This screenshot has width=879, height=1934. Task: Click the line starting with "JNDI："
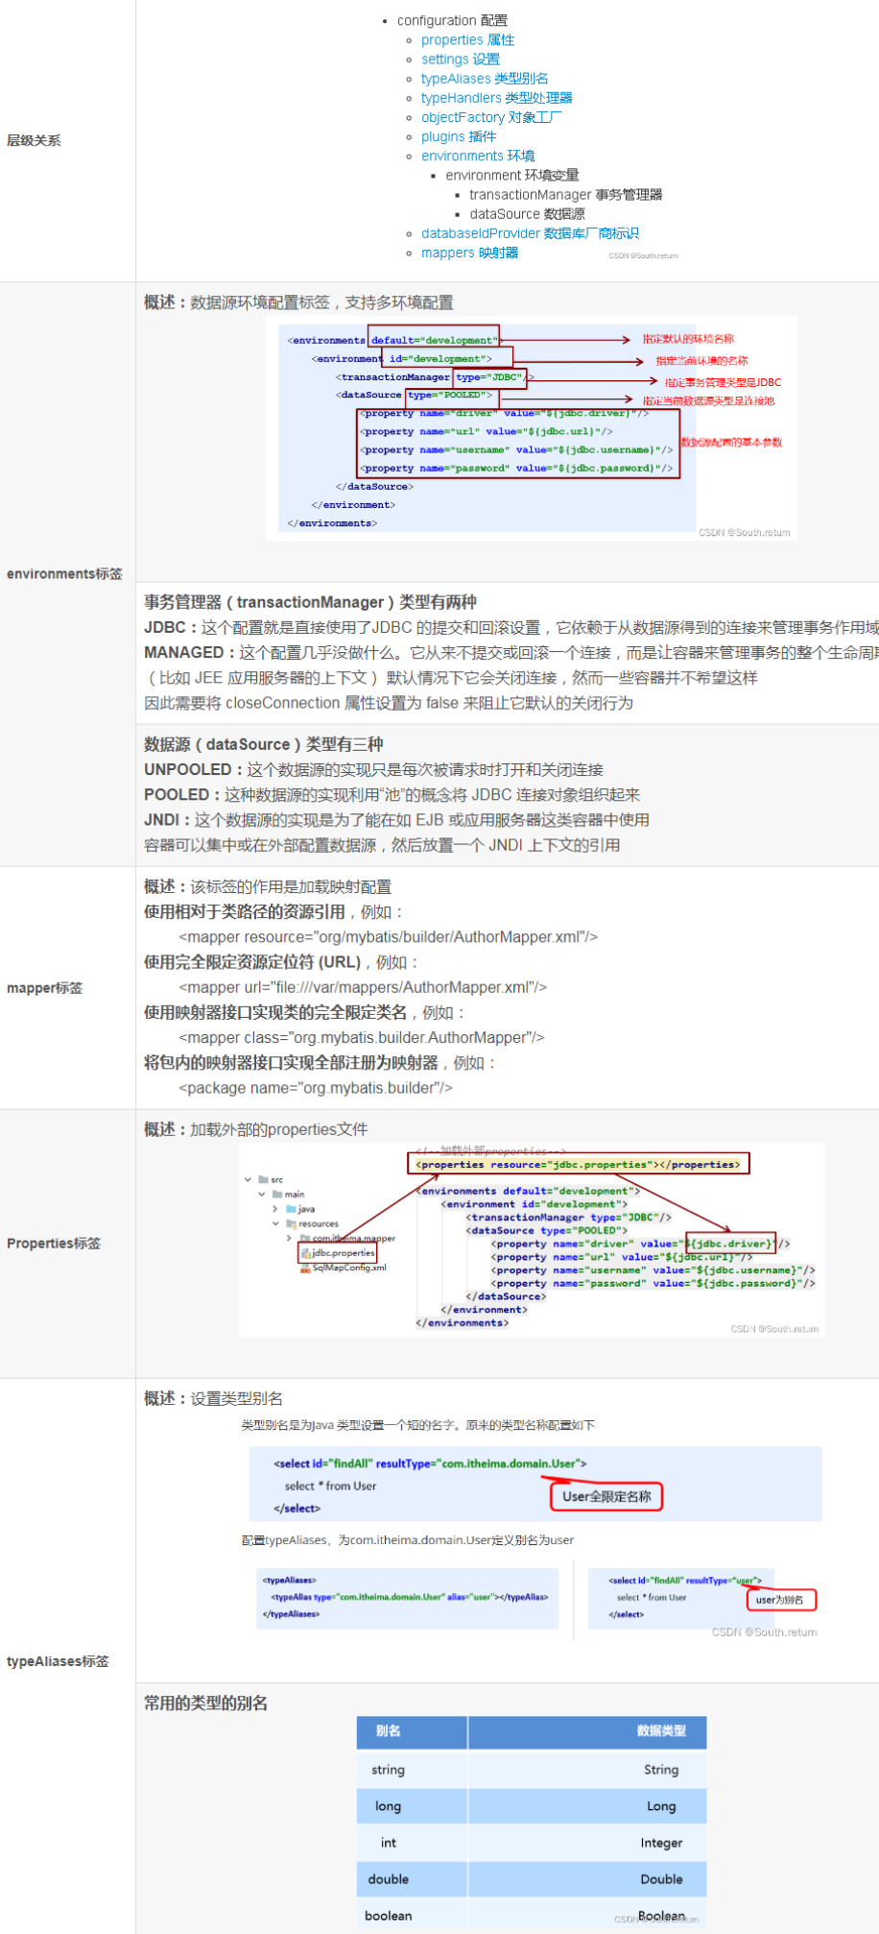[x=396, y=820]
